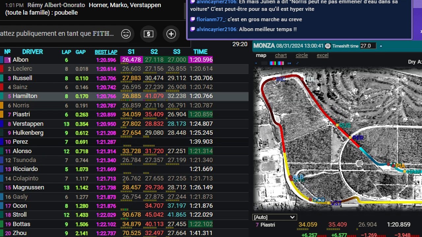
Task: Select Magnussen in the driver list
Action: coord(28,187)
